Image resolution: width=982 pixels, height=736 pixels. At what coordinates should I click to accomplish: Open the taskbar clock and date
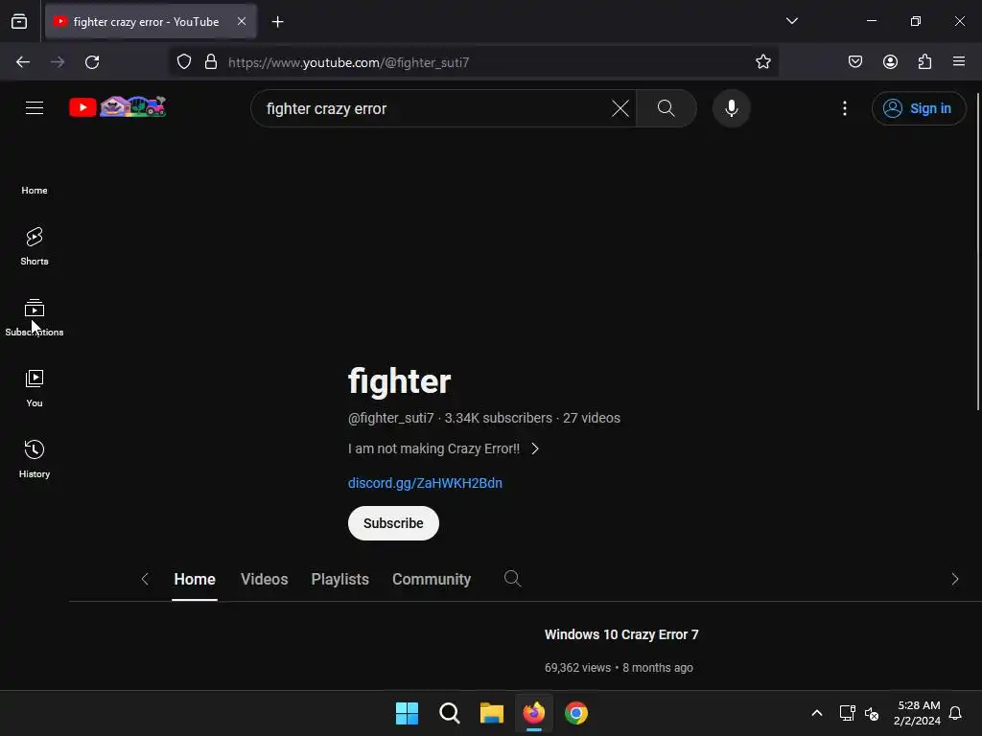[918, 713]
